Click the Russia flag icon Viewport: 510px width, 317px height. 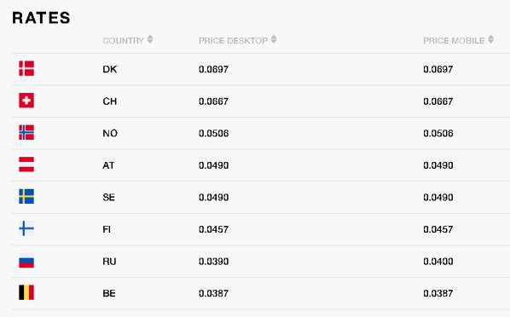pyautogui.click(x=26, y=261)
